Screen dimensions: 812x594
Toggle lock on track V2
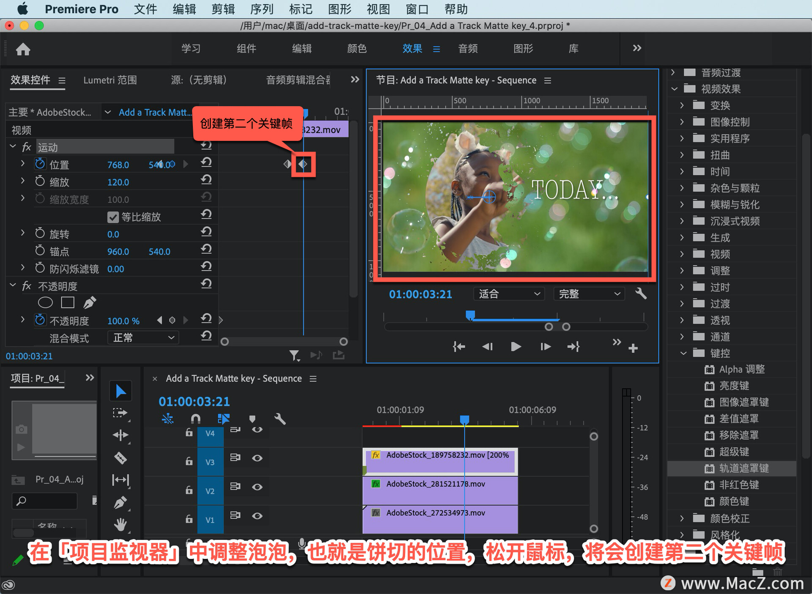pyautogui.click(x=189, y=490)
